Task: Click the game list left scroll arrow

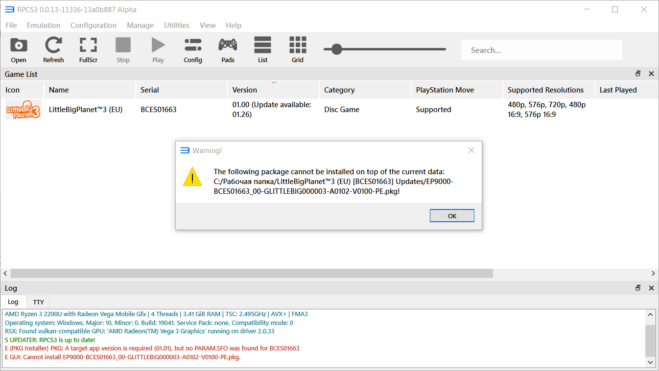Action: [5, 273]
